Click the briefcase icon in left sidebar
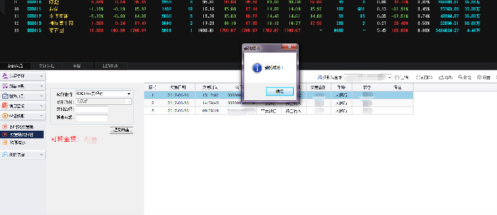497x215 pixels. point(5,96)
